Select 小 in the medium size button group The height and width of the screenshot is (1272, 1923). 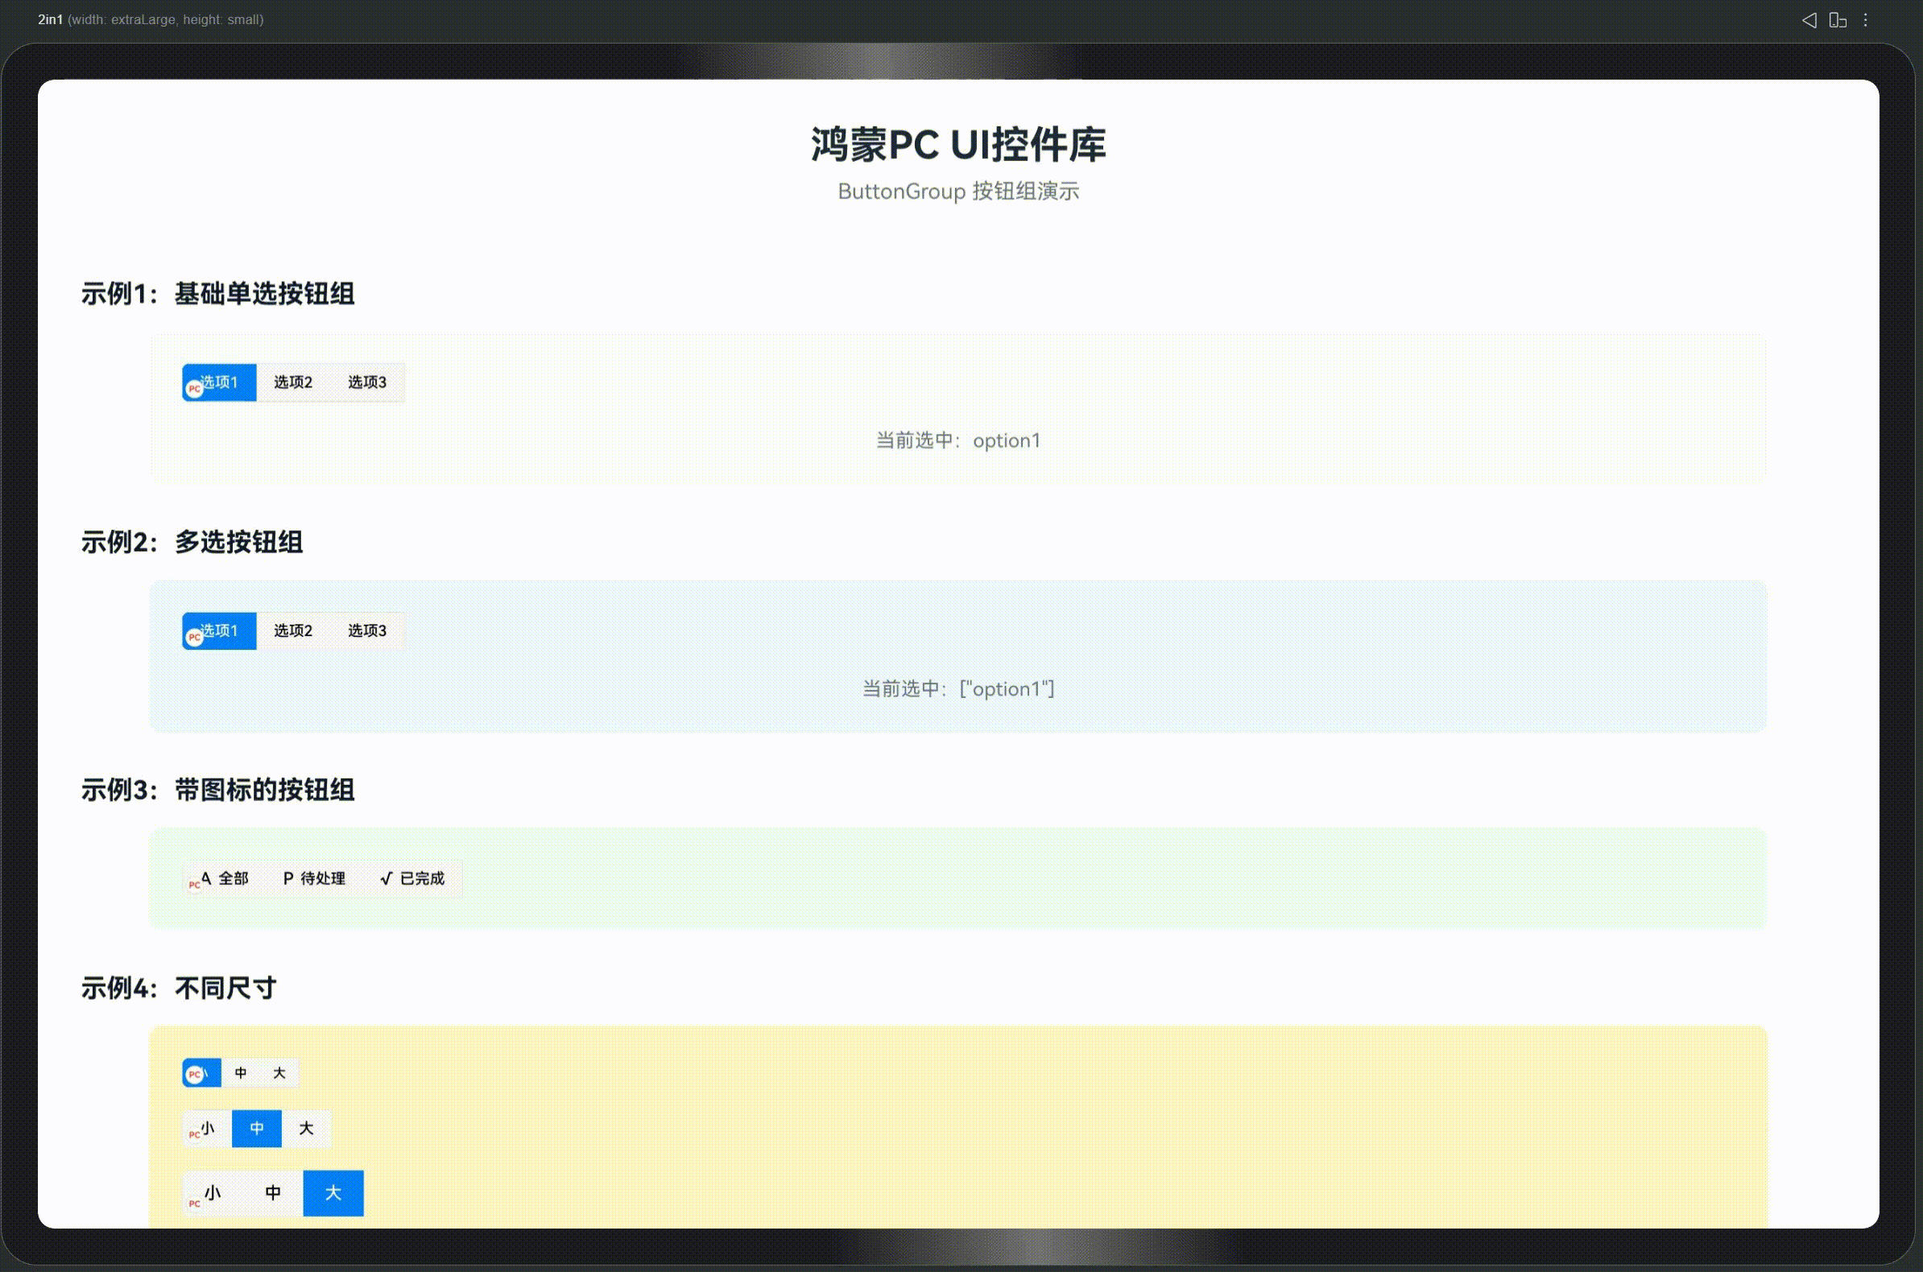[208, 1128]
